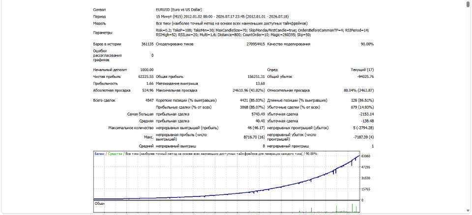Click the Чистая прибыль value 62225.55

point(146,77)
